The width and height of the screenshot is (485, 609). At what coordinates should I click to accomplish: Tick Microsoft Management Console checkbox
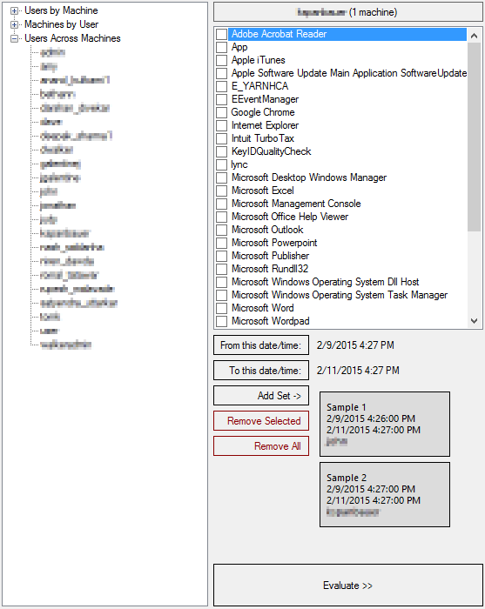click(221, 204)
